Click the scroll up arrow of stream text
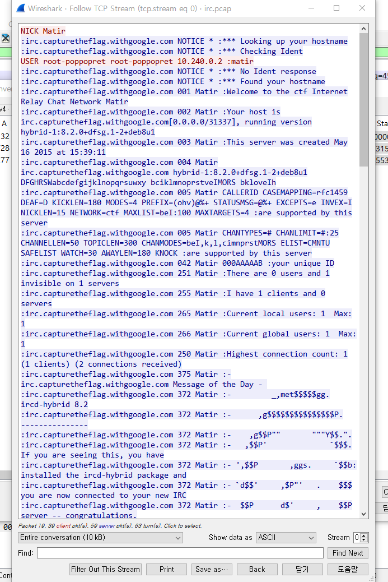This screenshot has height=582, width=388. pos(363,29)
